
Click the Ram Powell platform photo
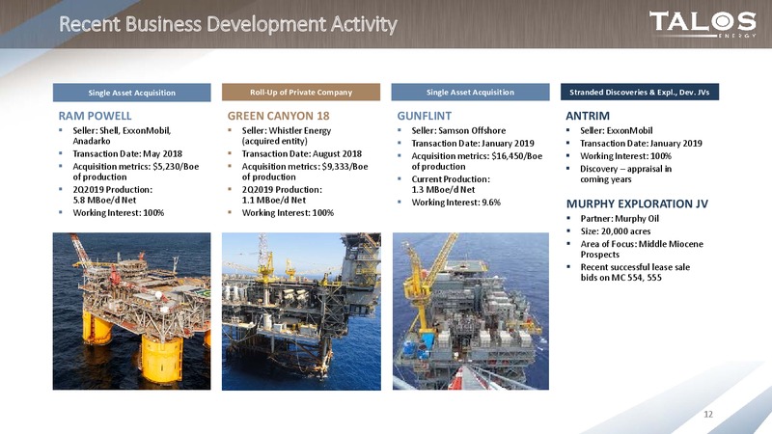click(x=132, y=312)
